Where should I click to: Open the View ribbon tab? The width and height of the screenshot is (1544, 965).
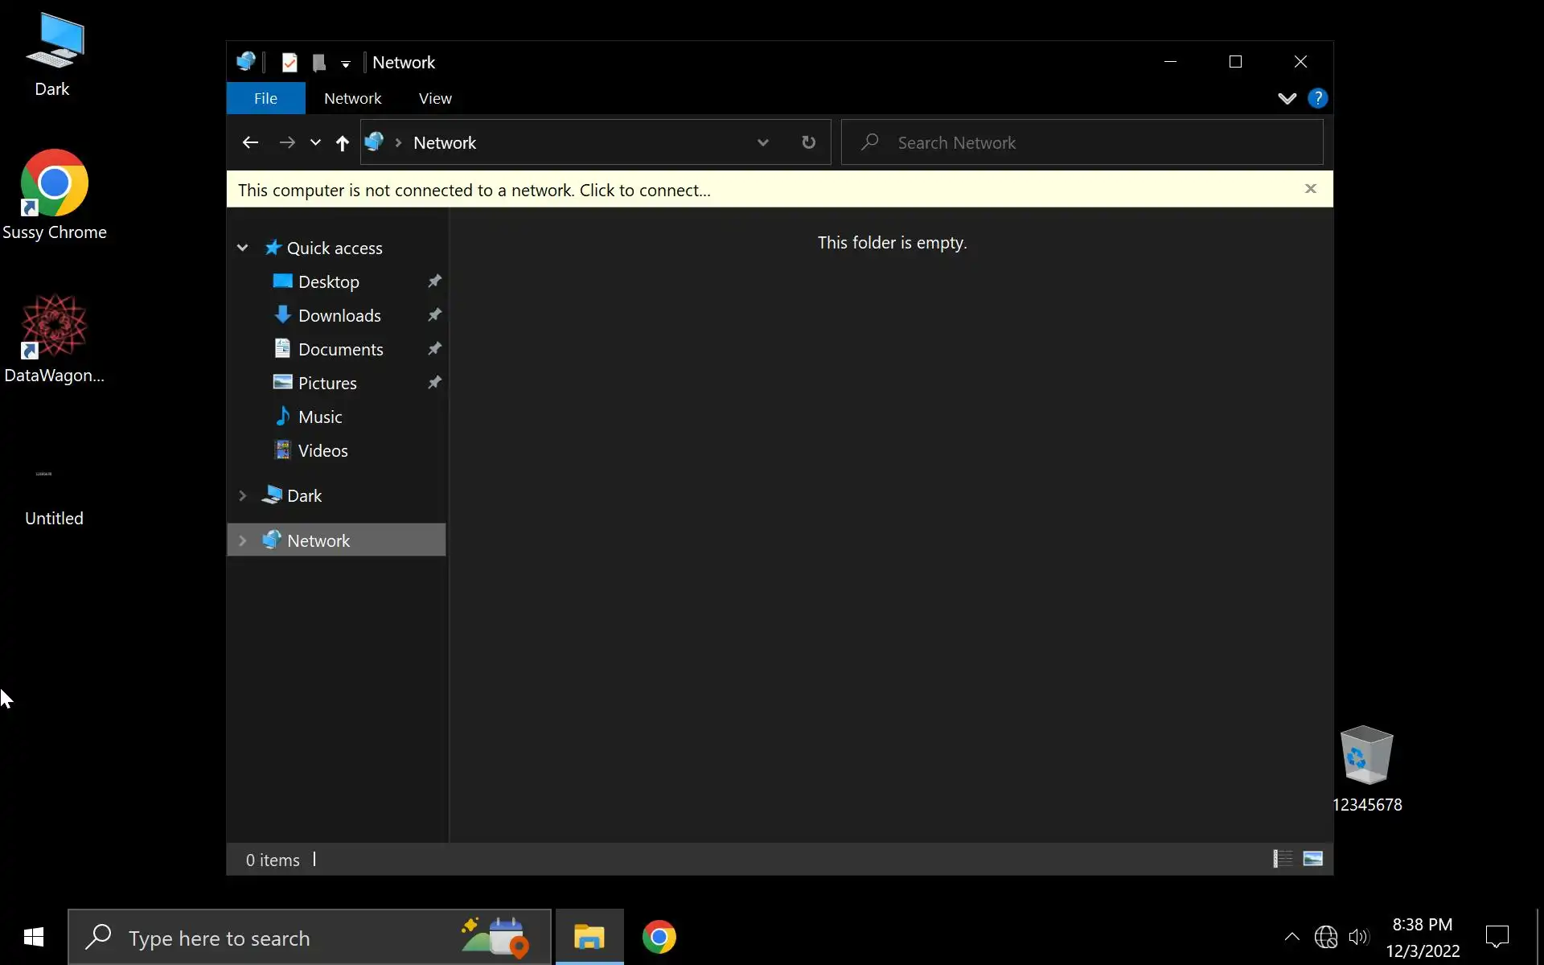click(x=435, y=98)
